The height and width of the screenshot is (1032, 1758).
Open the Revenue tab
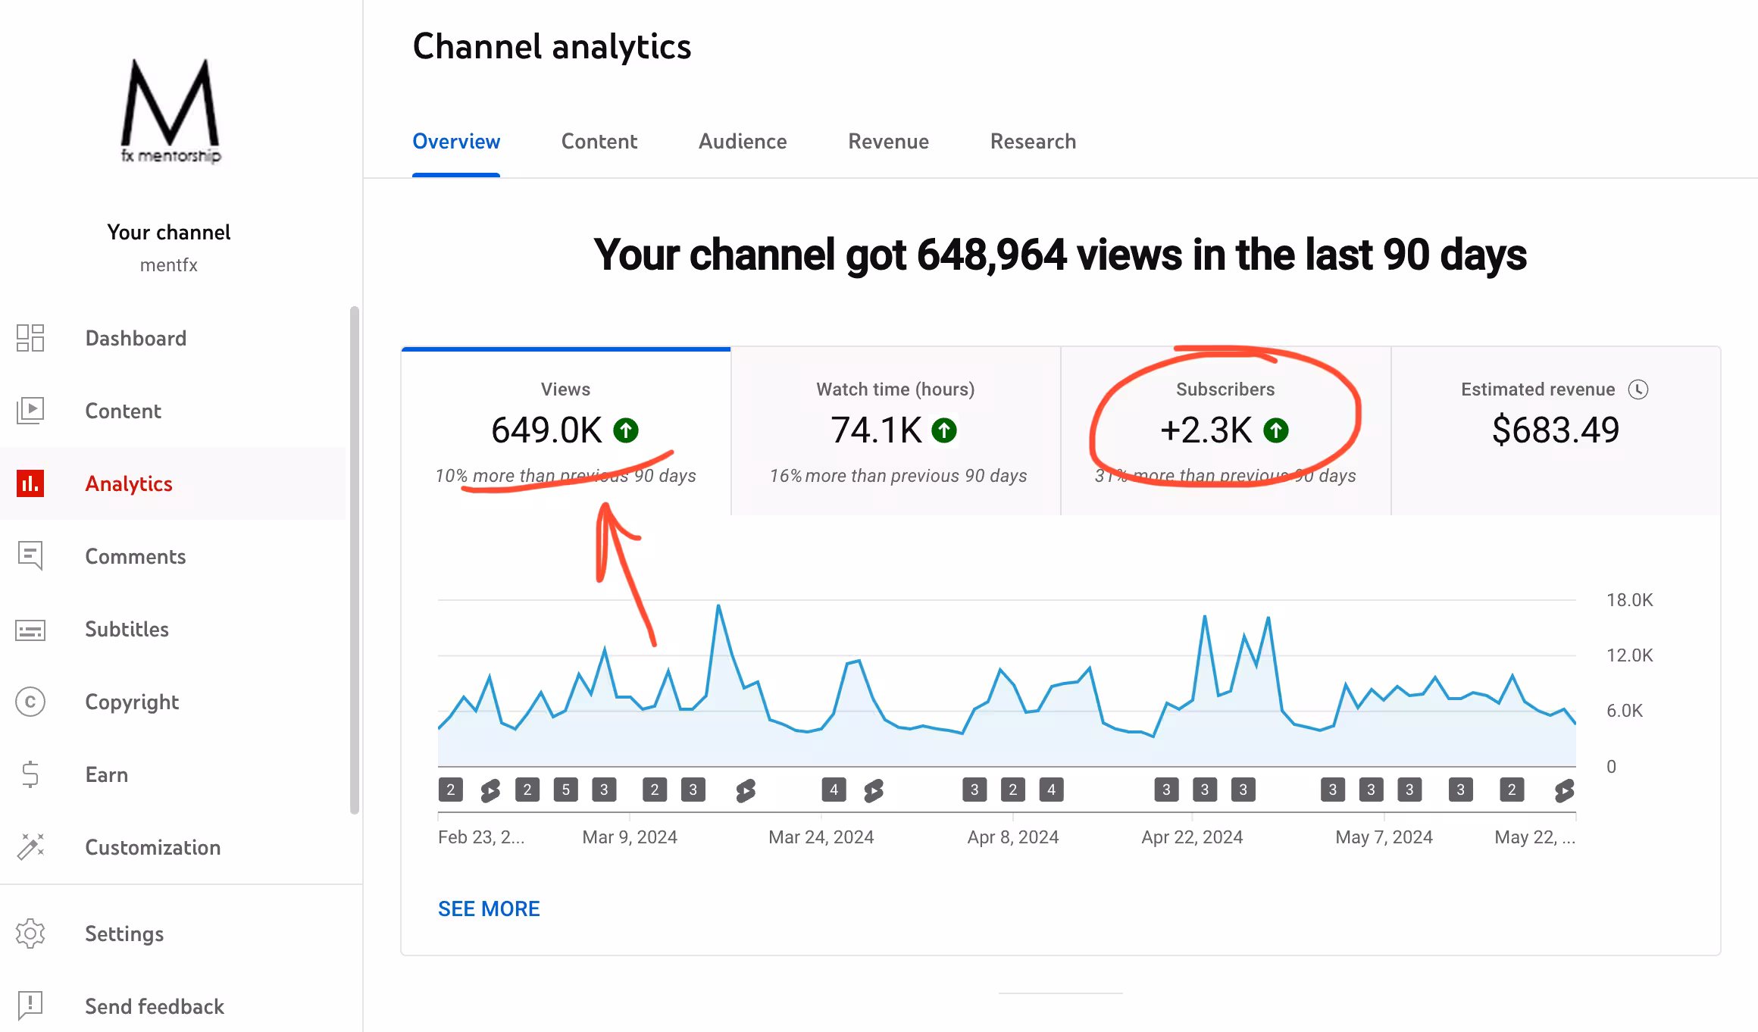[888, 142]
